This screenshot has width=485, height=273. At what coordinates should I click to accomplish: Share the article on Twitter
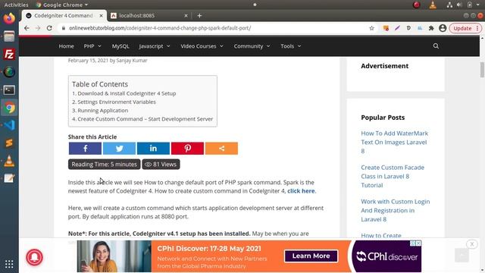[119, 149]
